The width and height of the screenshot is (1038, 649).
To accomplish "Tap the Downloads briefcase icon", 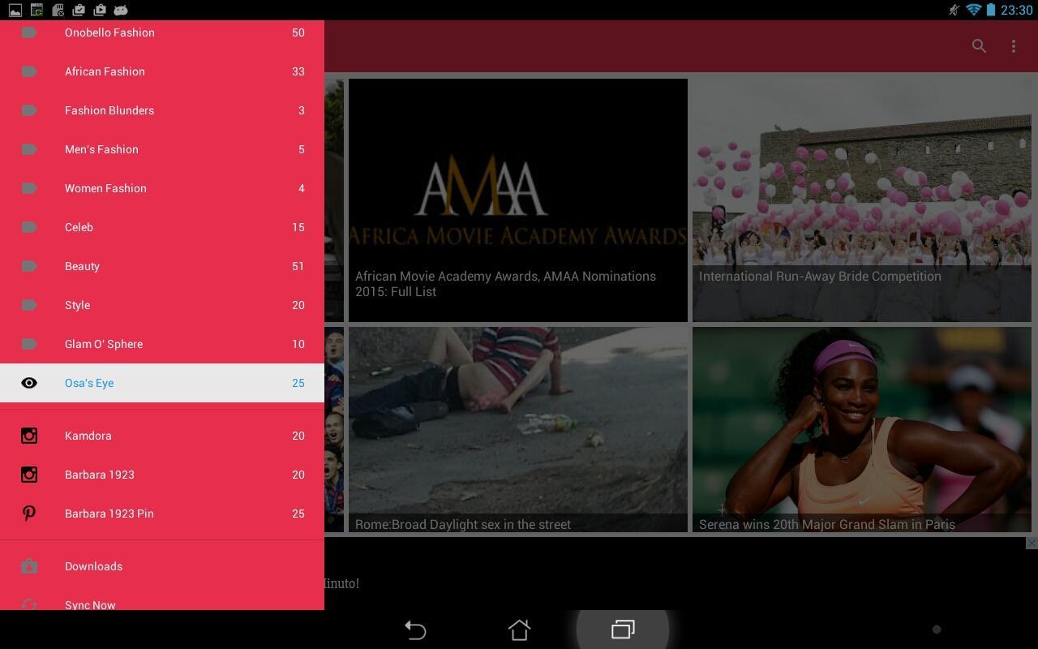I will [29, 566].
